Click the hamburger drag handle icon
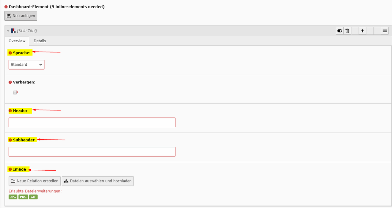392x208 pixels. coord(385,31)
